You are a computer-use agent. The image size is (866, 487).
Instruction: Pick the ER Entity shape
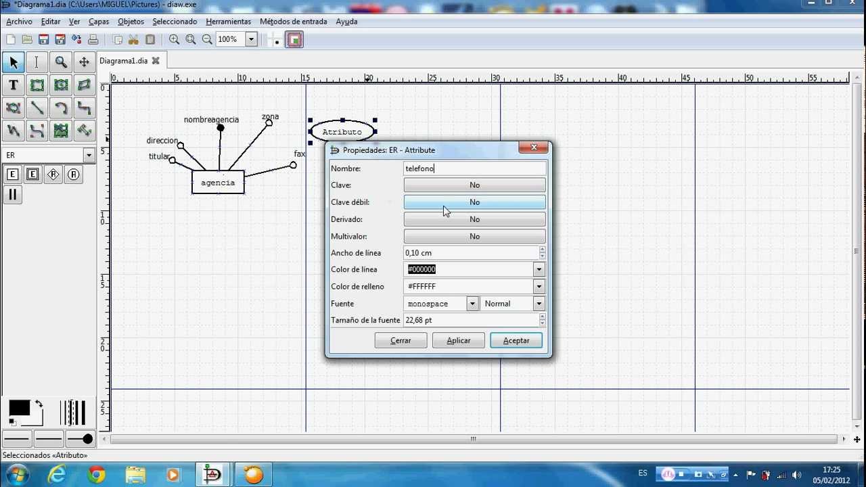(x=12, y=175)
